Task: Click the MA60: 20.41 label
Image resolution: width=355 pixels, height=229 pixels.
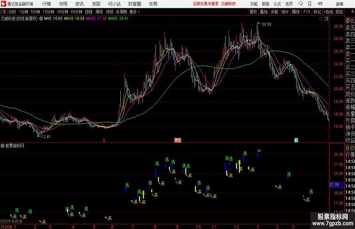Action: [x=118, y=19]
